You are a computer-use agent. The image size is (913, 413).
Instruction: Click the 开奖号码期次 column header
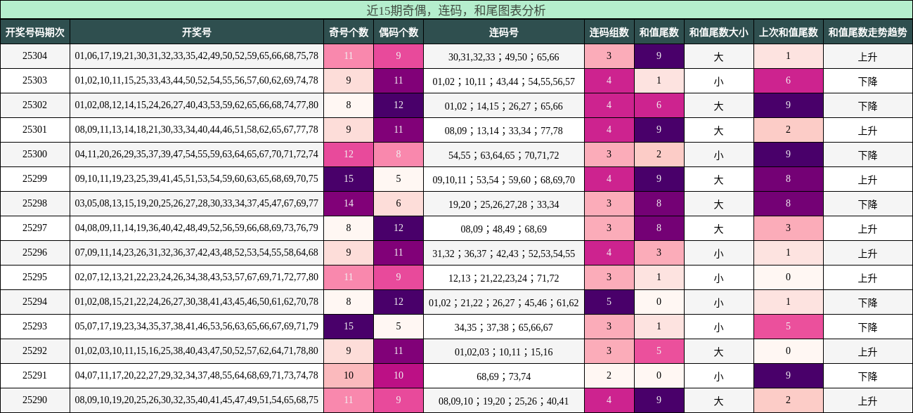click(x=34, y=31)
